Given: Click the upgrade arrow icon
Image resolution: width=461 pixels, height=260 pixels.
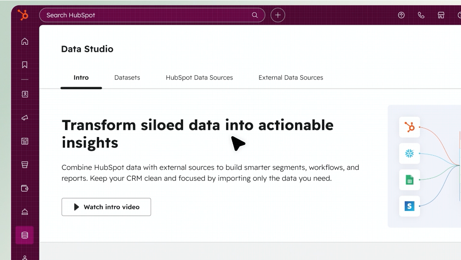Looking at the screenshot, I should tap(401, 15).
